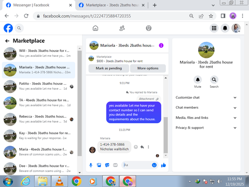Image resolution: width=249 pixels, height=187 pixels.
Task: Open account profile picture menu
Action: tap(236, 28)
